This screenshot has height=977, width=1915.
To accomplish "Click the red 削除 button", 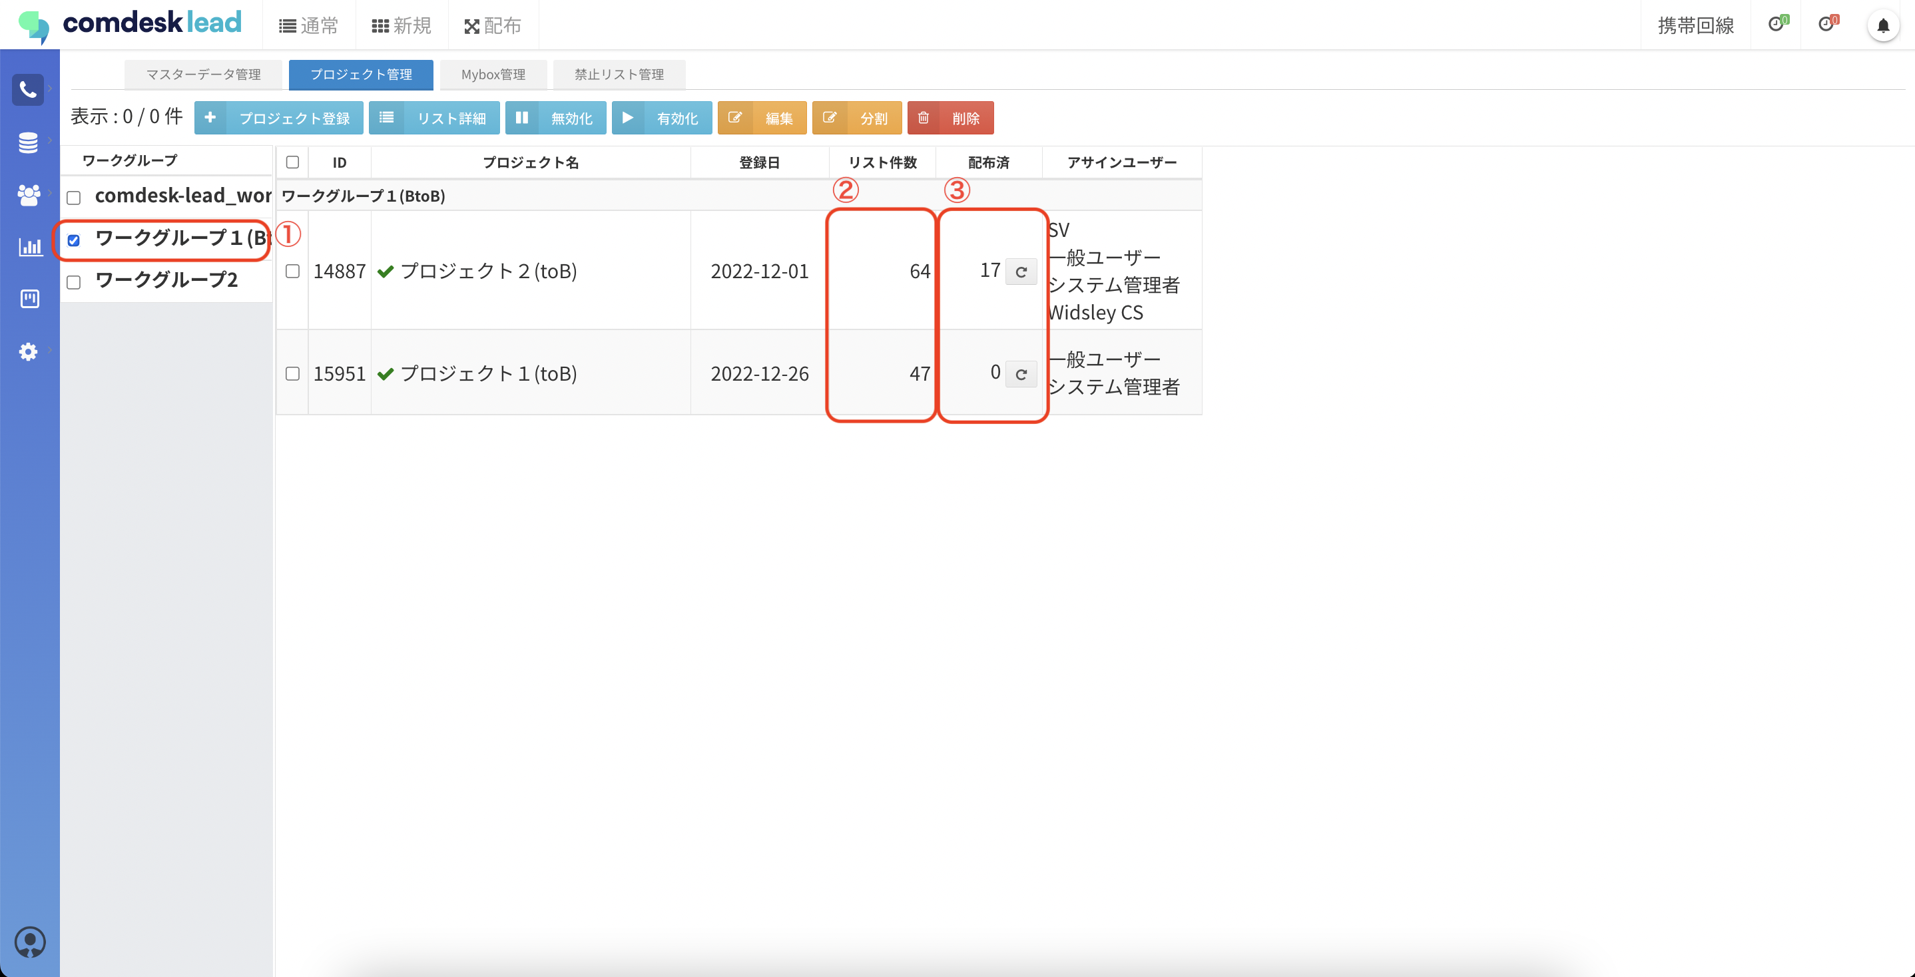I will 950,118.
